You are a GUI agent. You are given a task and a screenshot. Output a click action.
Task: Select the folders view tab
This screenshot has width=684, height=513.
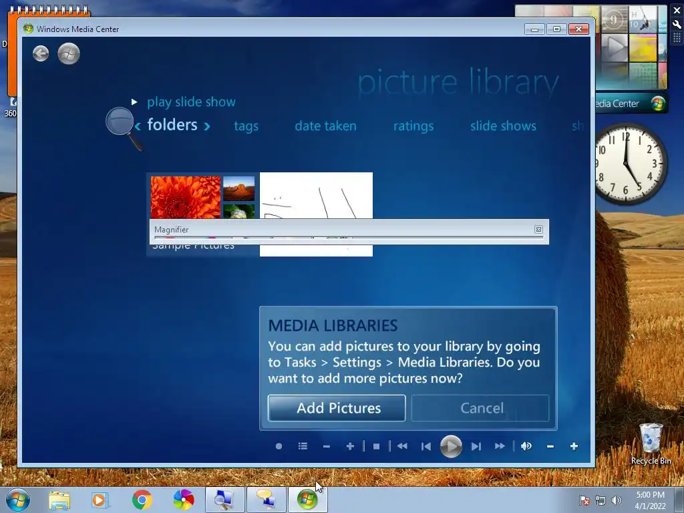(172, 125)
